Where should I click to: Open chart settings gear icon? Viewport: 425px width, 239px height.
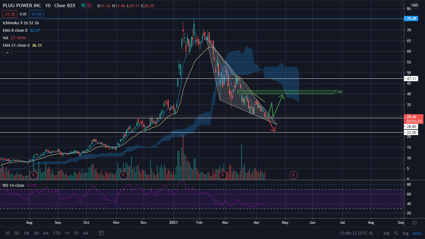pos(415,223)
